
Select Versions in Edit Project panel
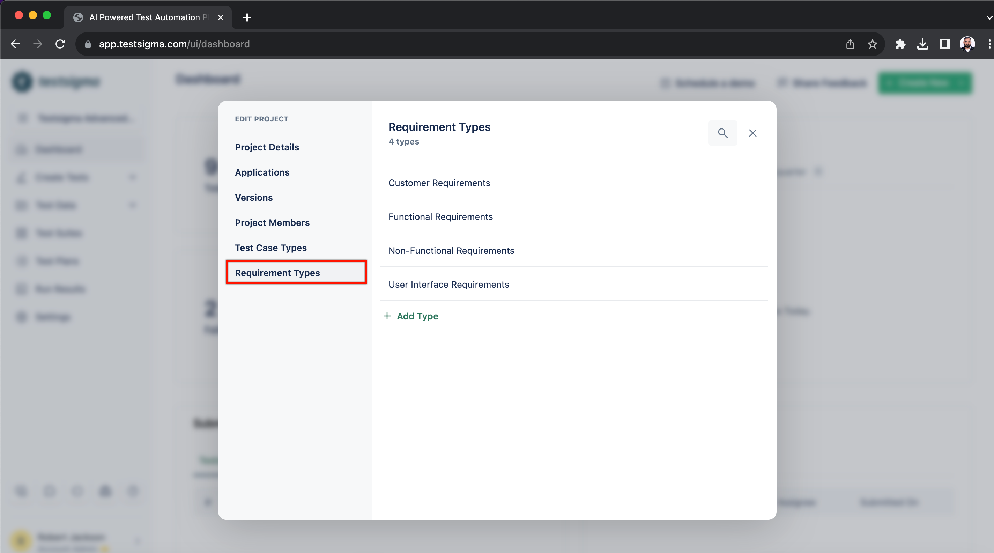[254, 198]
